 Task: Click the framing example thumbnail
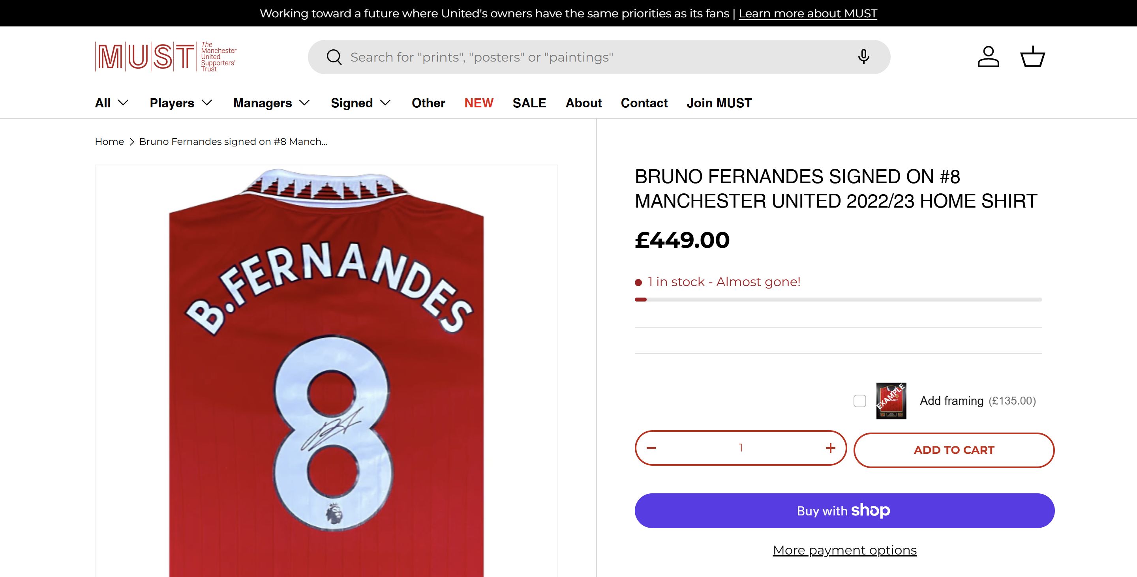[x=891, y=401]
